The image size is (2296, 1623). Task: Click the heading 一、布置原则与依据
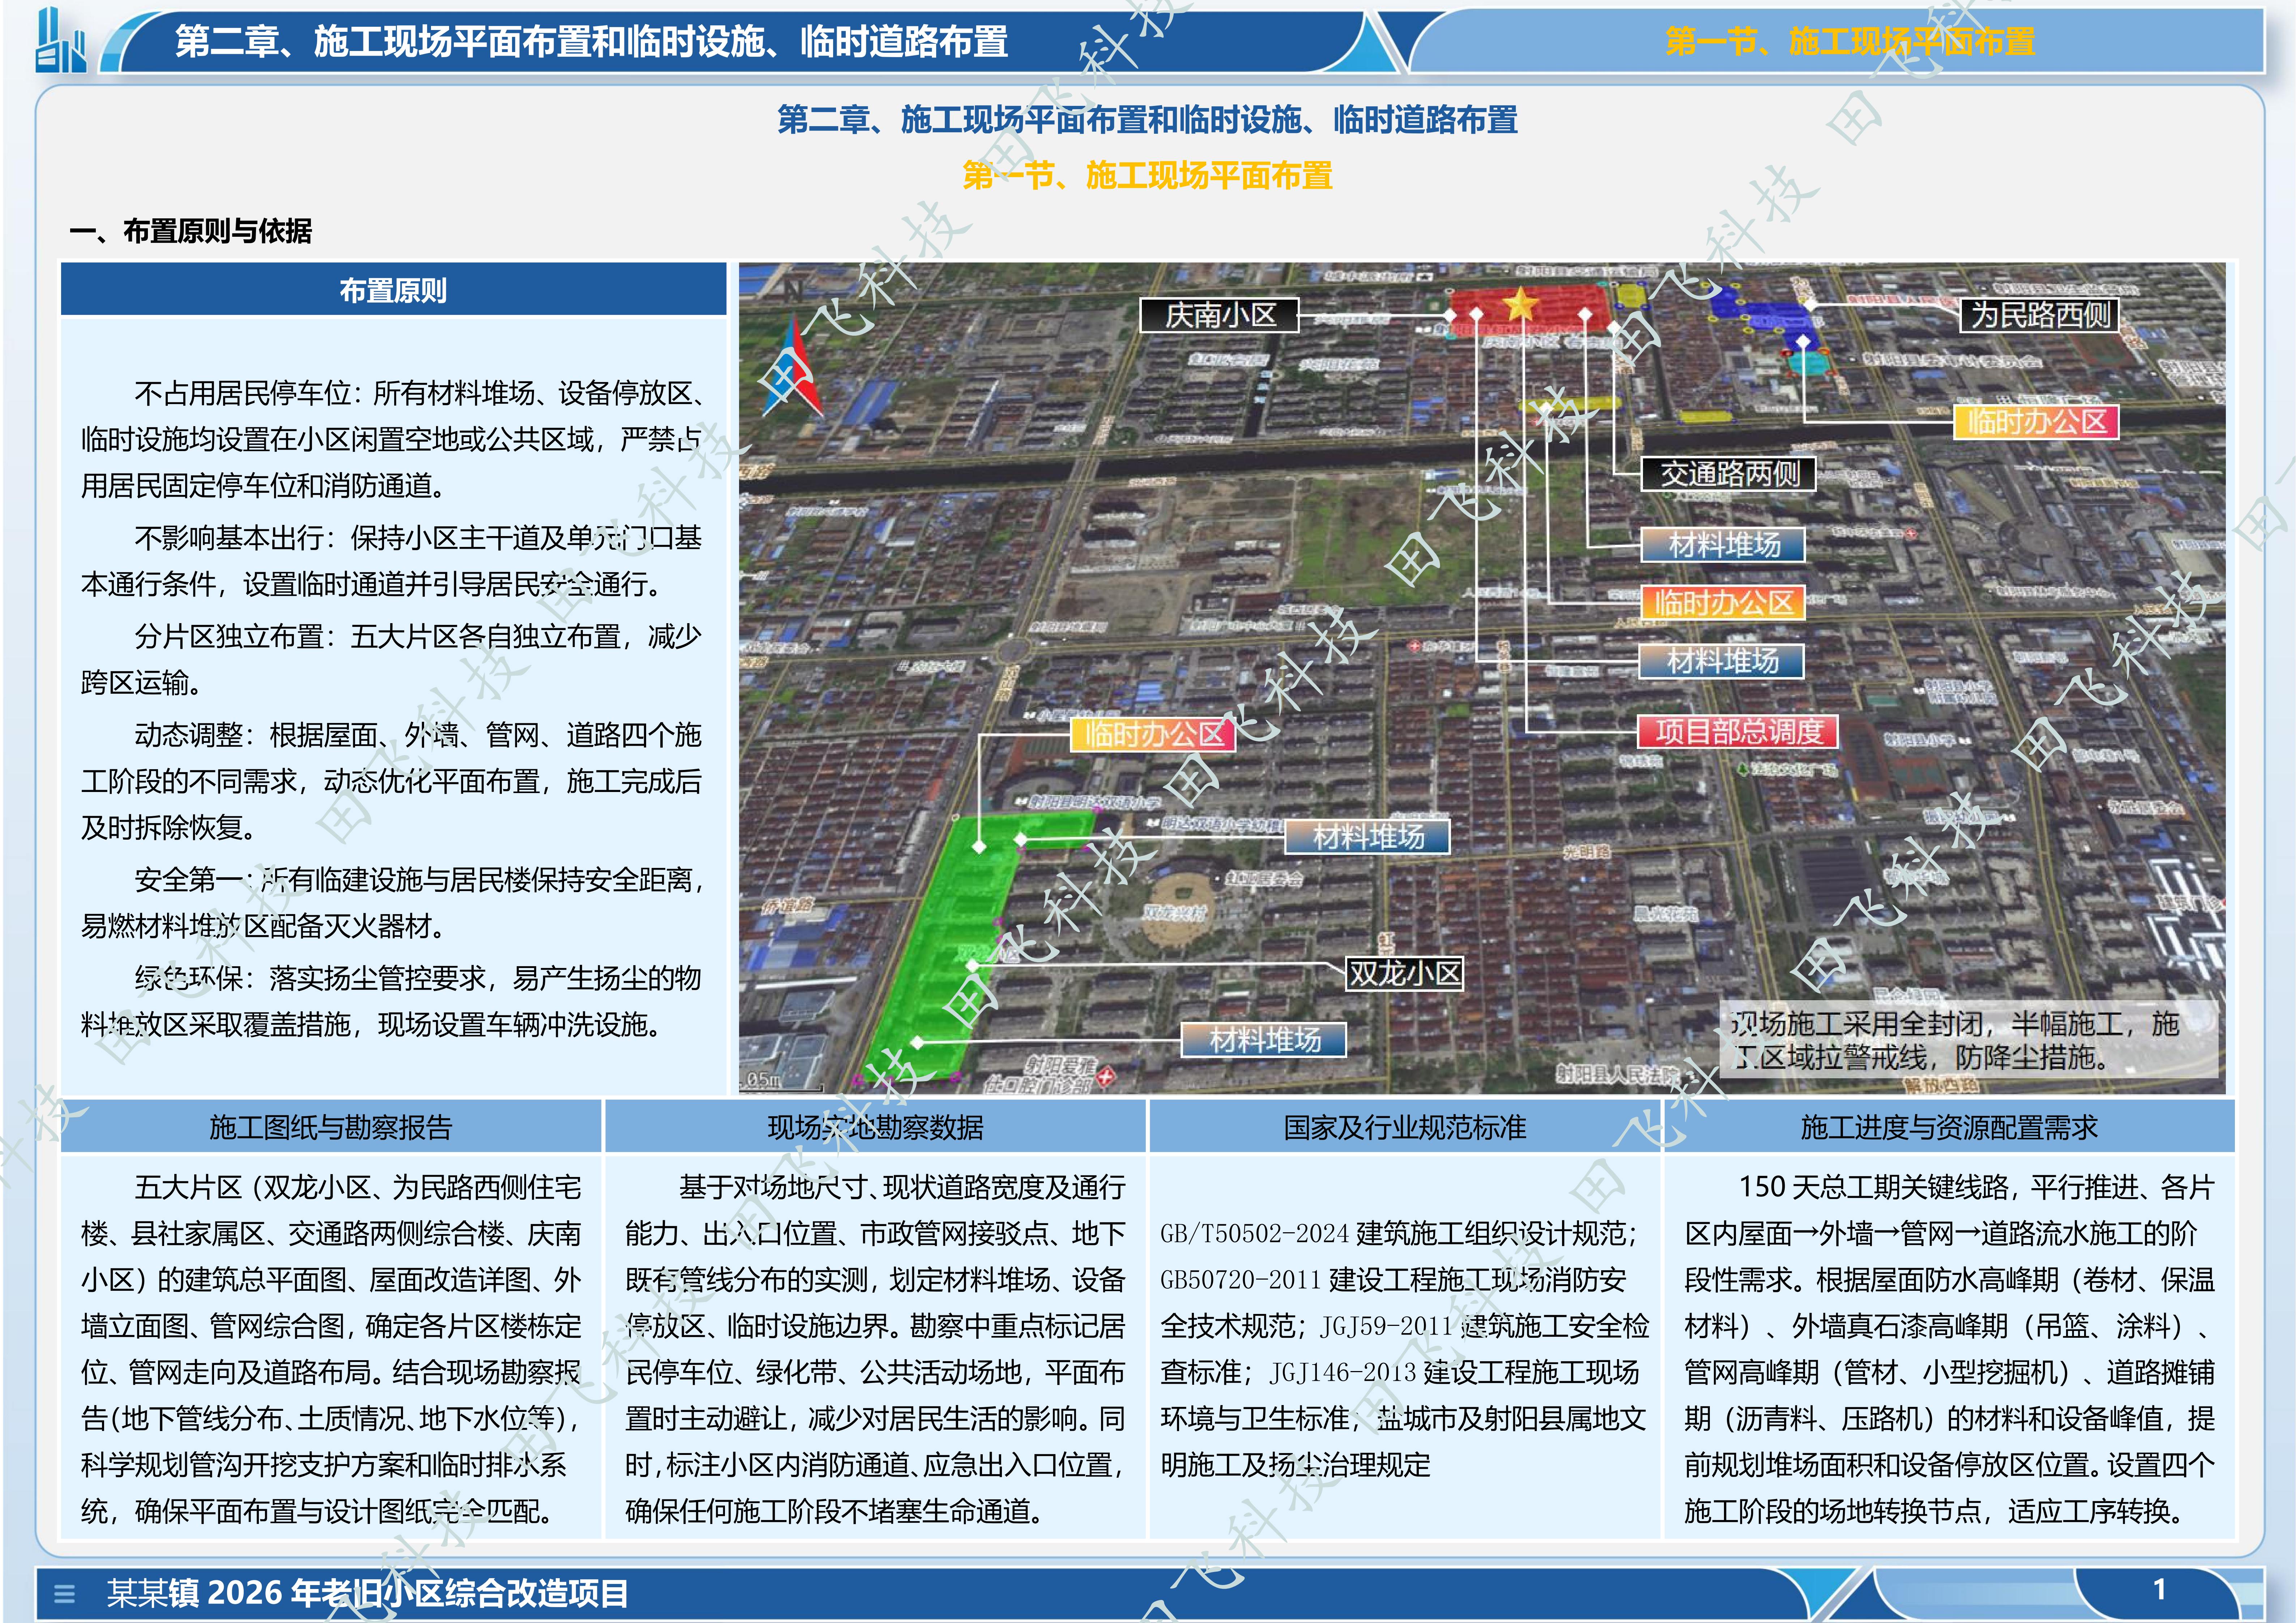(191, 231)
